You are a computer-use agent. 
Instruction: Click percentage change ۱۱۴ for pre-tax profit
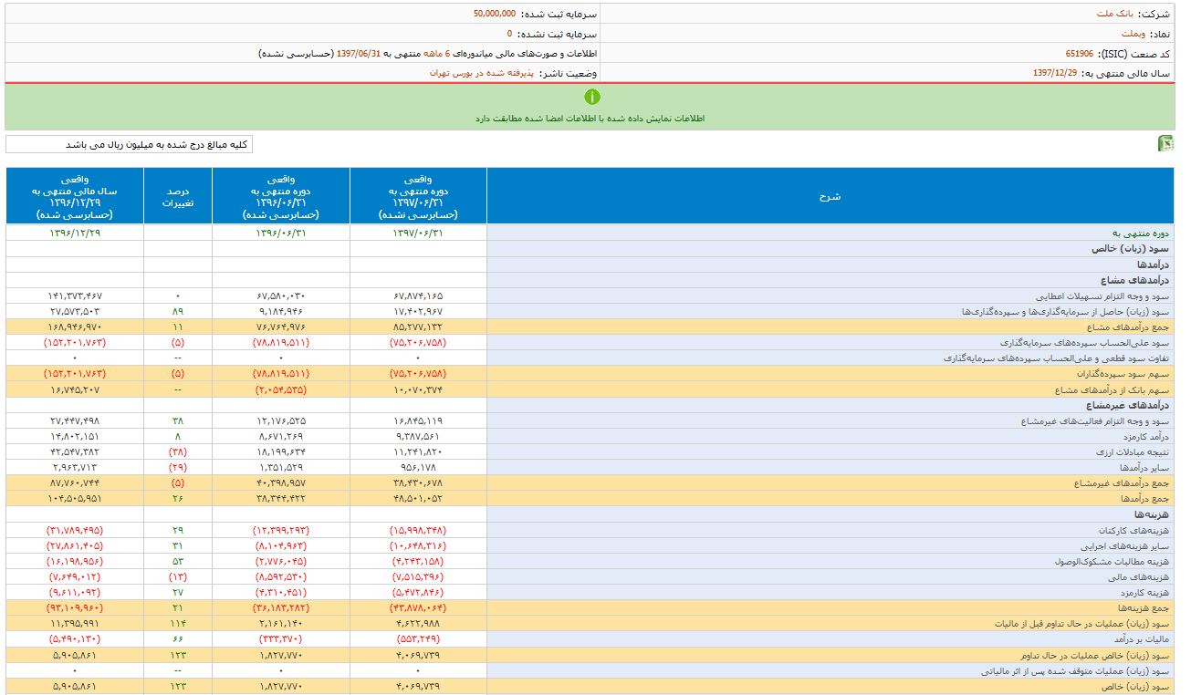coord(178,624)
